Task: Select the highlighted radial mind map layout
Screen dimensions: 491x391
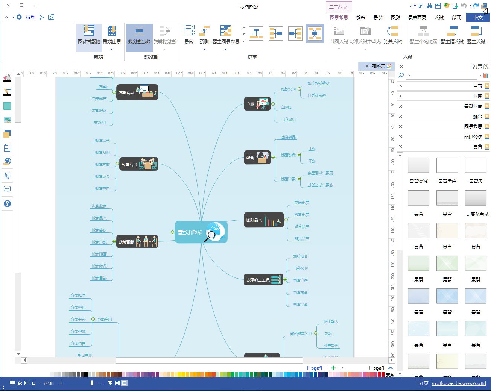Action: [x=315, y=33]
